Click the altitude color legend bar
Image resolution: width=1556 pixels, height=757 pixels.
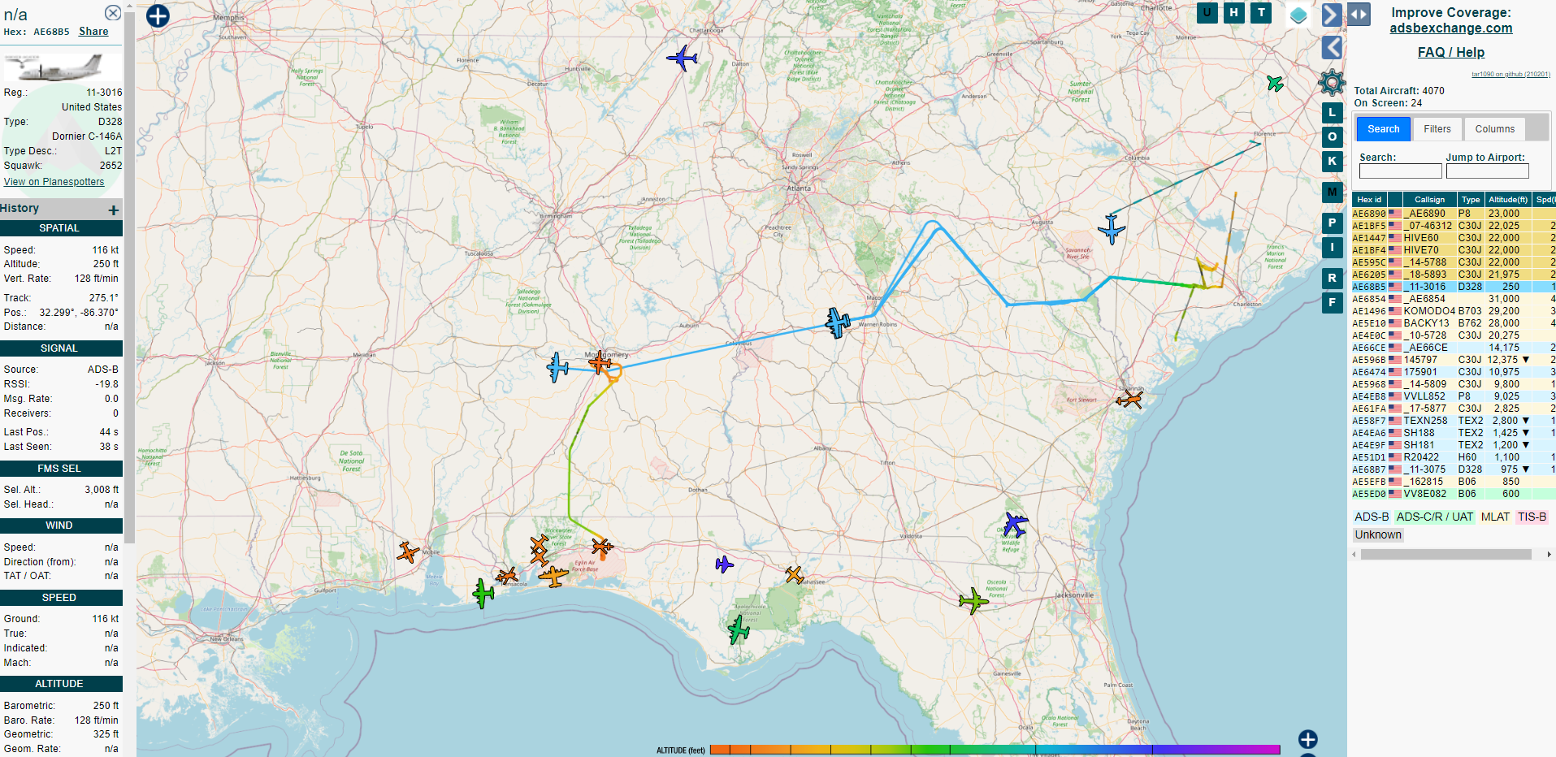pos(995,750)
